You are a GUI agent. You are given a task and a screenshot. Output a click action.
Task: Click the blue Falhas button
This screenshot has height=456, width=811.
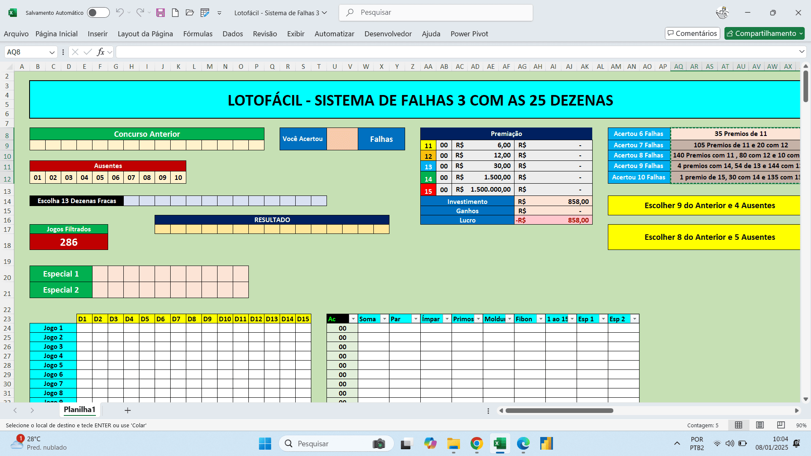point(381,139)
